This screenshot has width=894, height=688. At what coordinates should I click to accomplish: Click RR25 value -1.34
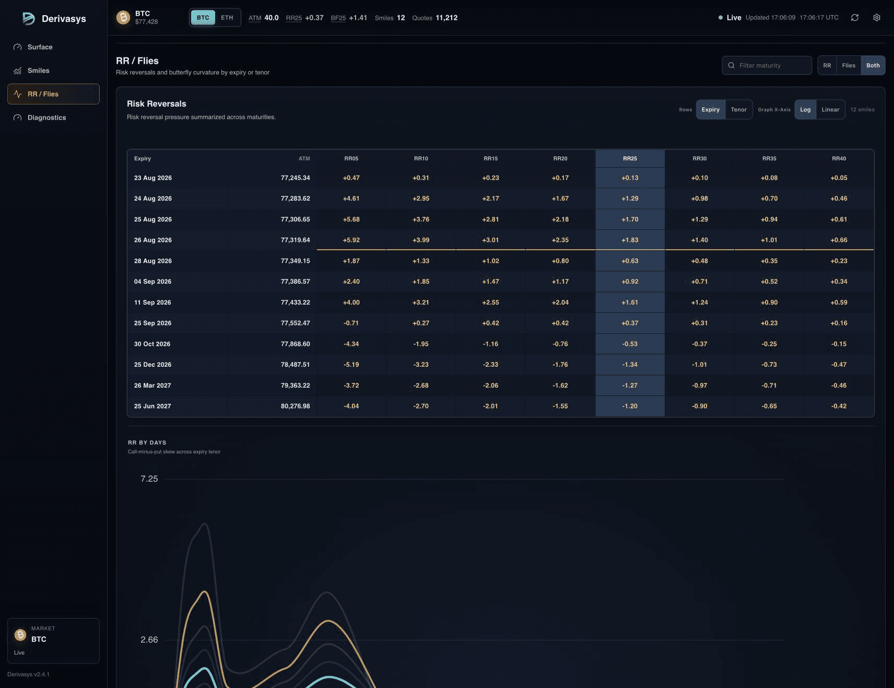[630, 365]
